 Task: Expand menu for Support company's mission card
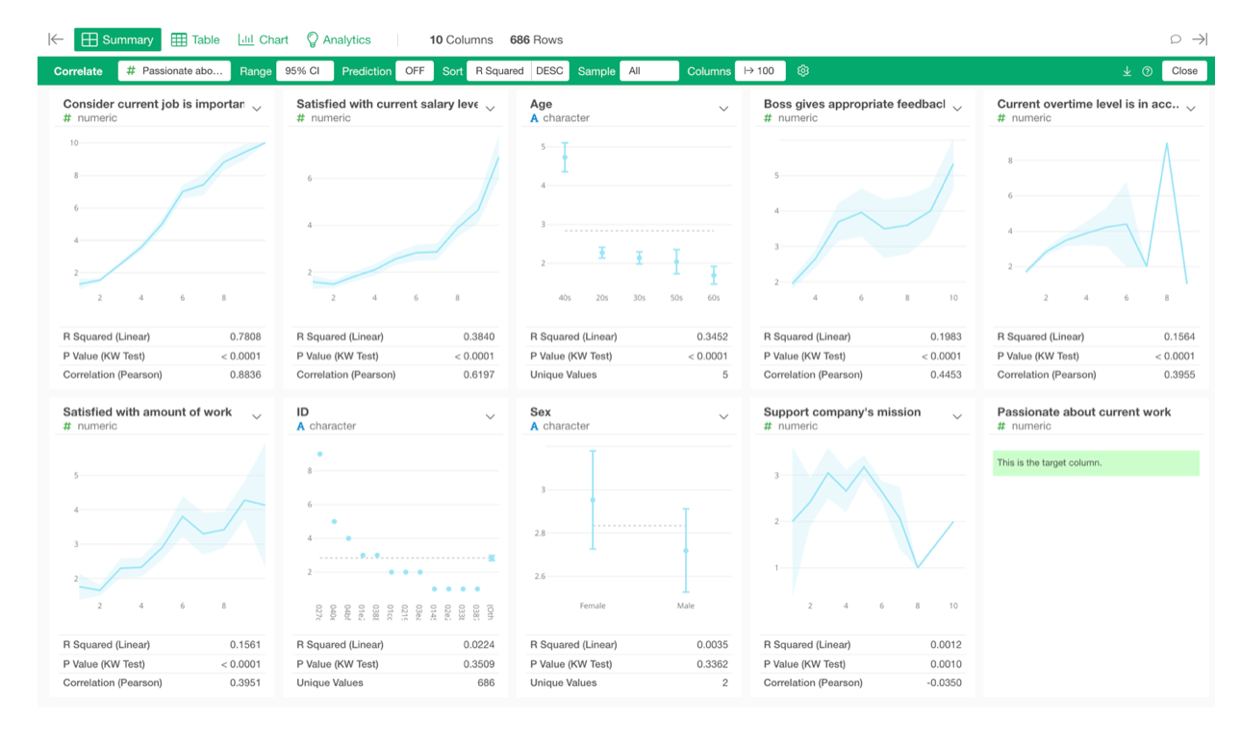(957, 417)
